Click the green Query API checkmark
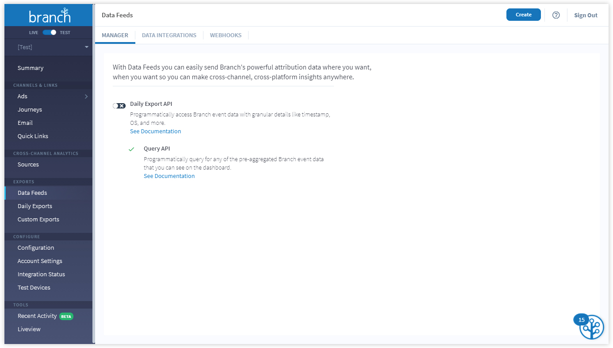The height and width of the screenshot is (348, 613). [x=131, y=149]
